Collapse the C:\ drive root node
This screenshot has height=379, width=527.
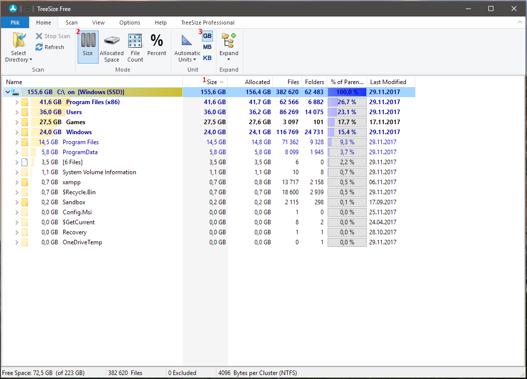pos(8,92)
